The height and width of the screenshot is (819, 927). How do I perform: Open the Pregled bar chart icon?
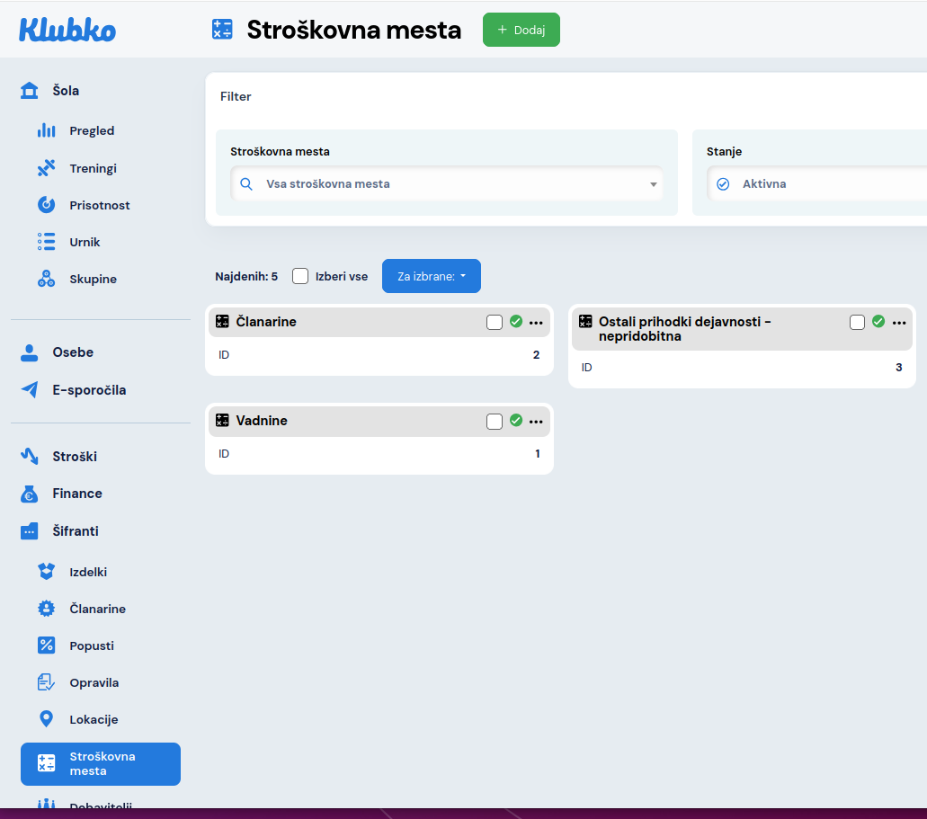pyautogui.click(x=46, y=130)
